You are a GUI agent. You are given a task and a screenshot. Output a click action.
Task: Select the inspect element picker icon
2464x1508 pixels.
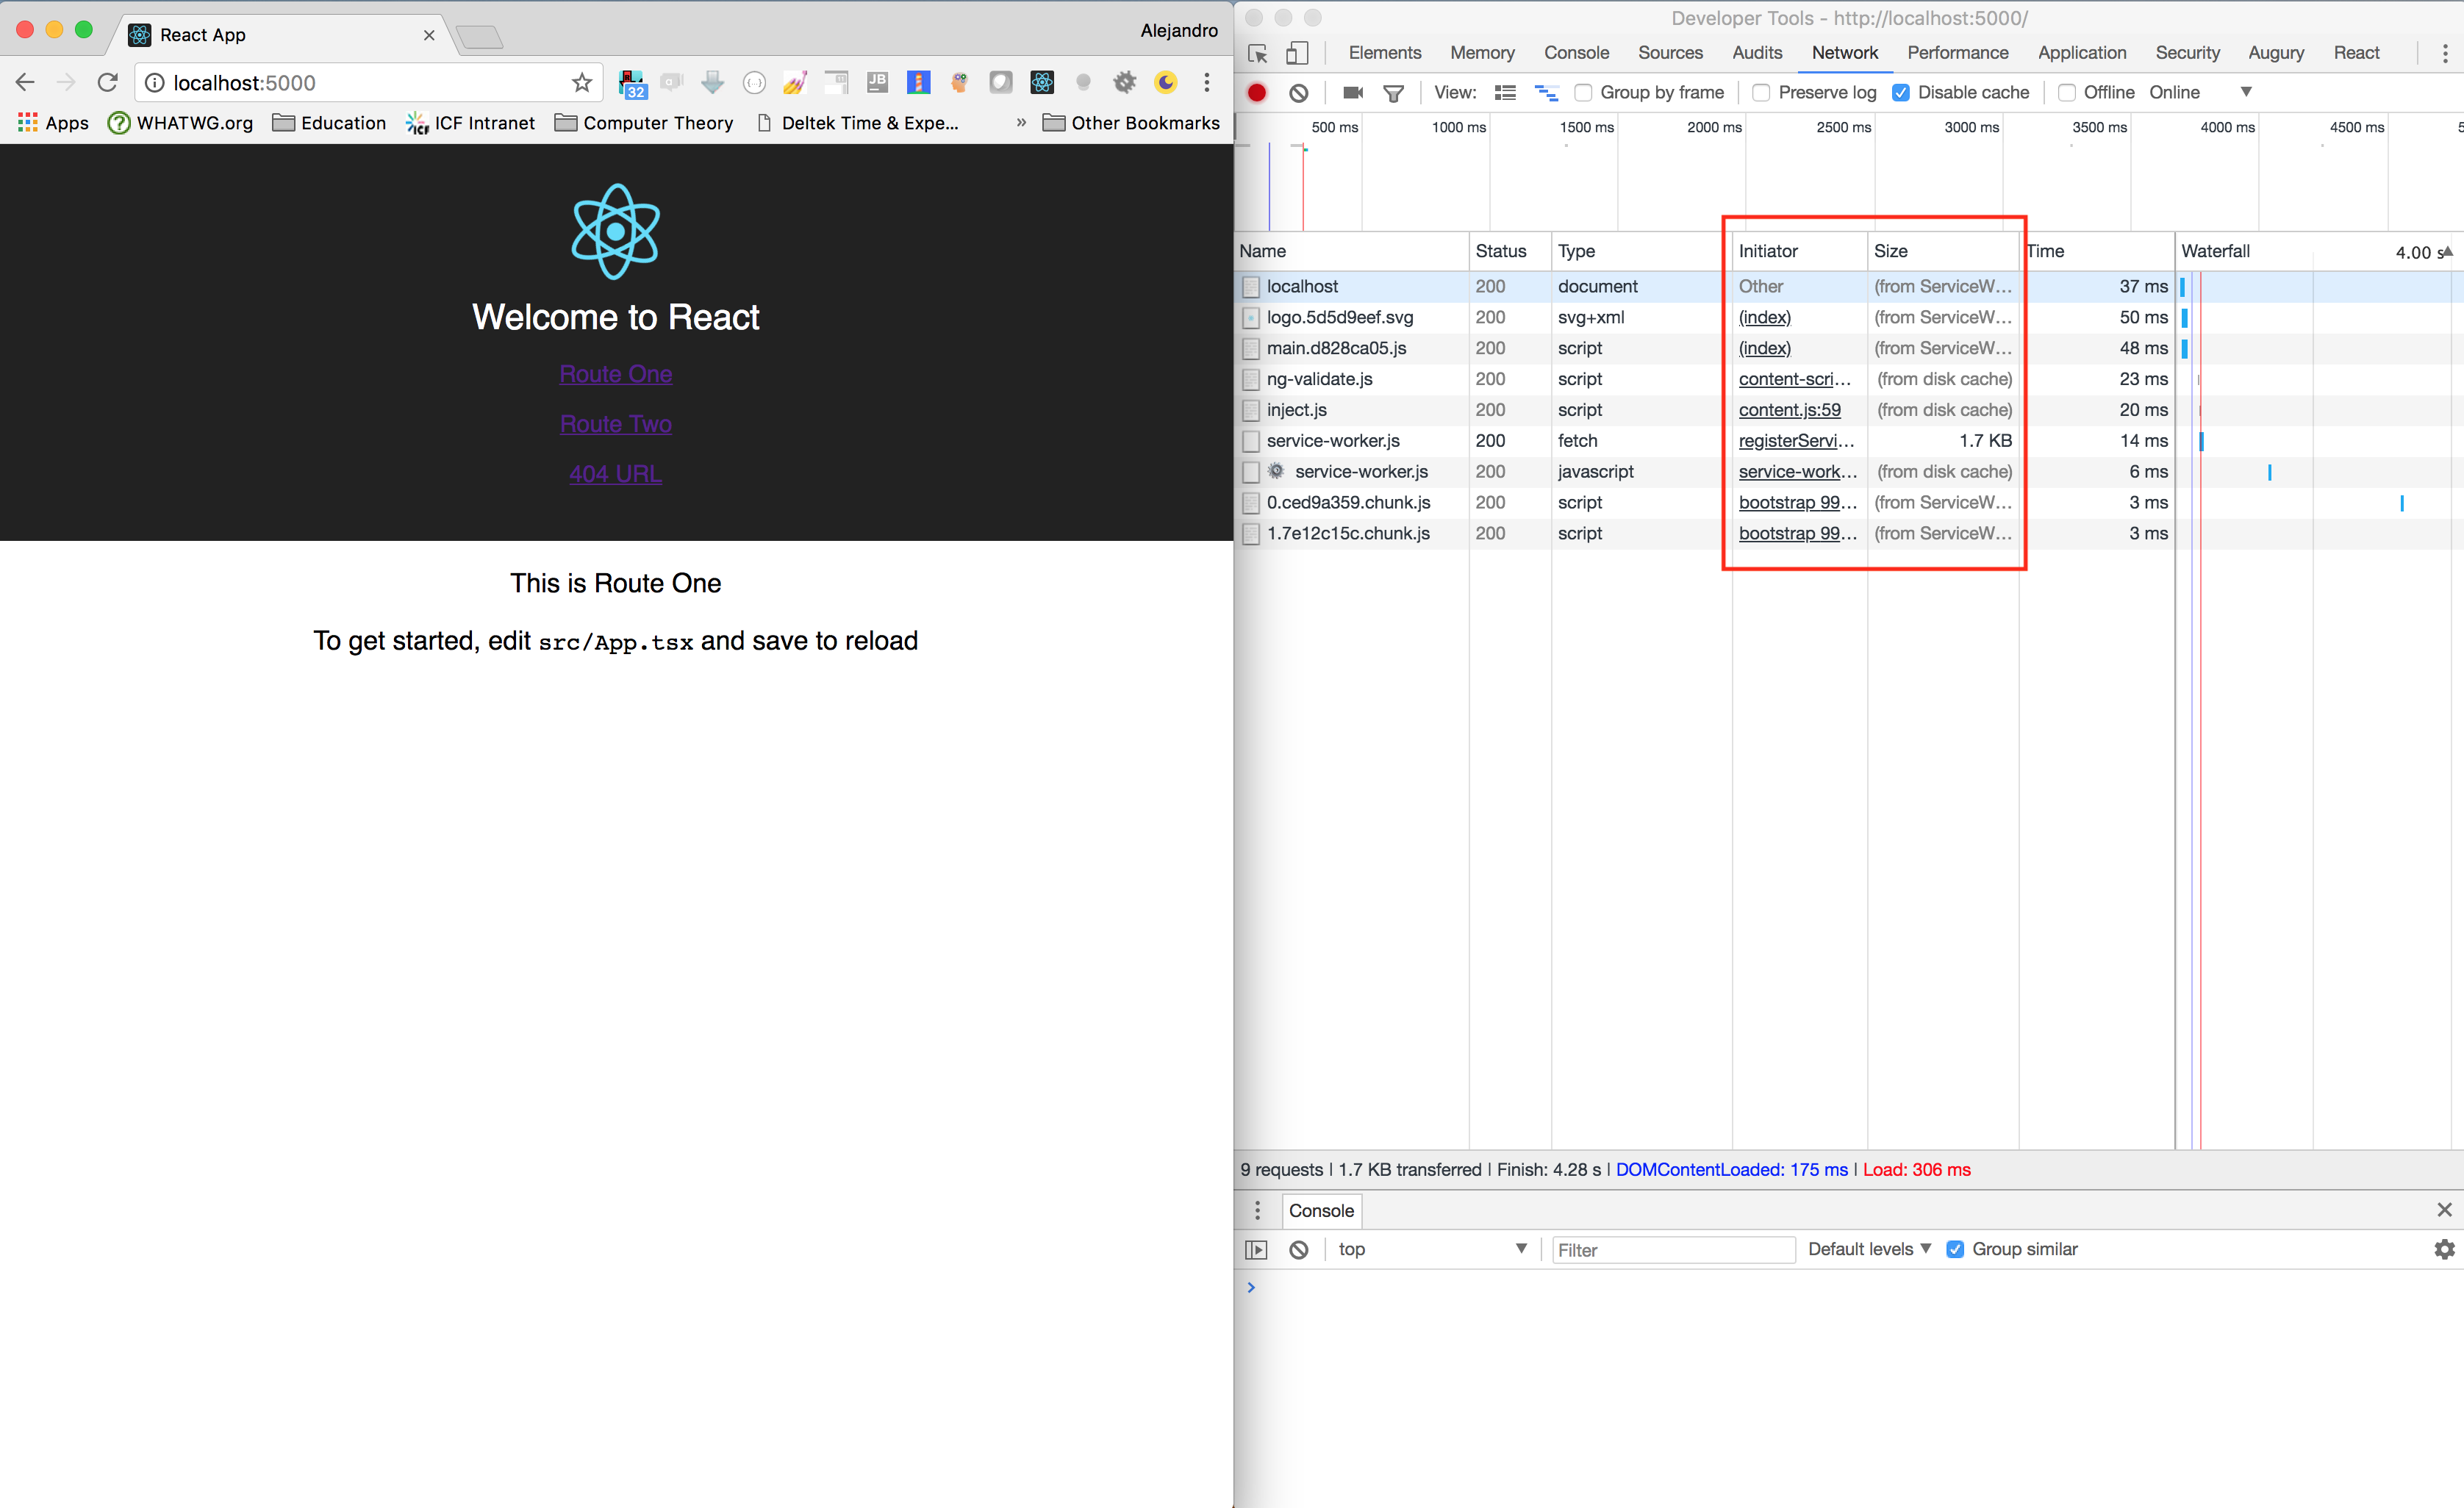[1258, 53]
